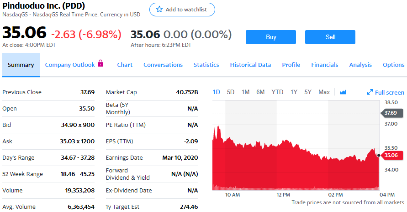Viewport: 407px width, 212px height.
Task: Click the lock icon beside Company Outlook
Action: tap(101, 64)
